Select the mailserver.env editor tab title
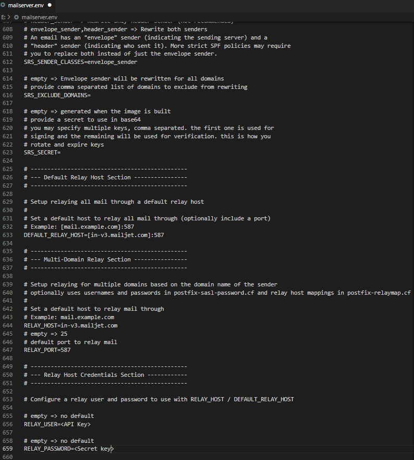This screenshot has height=460, width=414. click(26, 5)
